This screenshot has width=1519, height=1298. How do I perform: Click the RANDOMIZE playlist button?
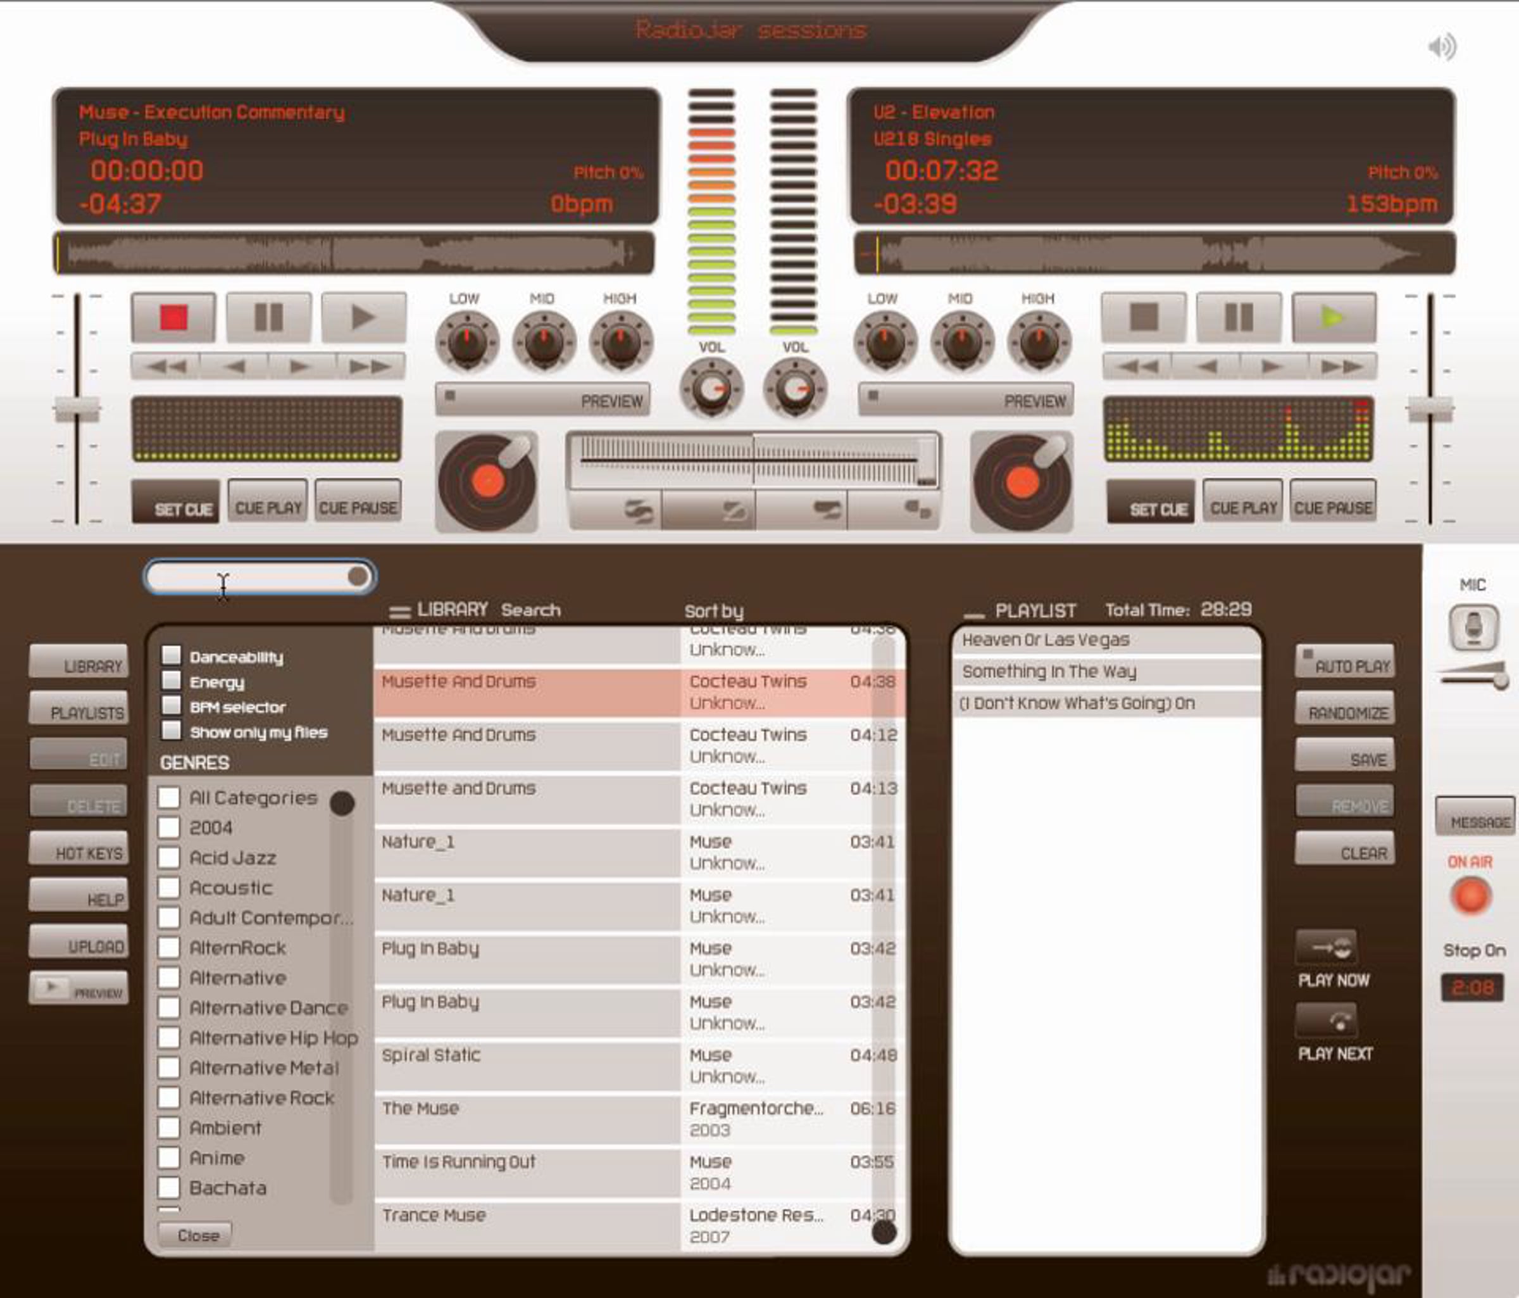[1345, 709]
